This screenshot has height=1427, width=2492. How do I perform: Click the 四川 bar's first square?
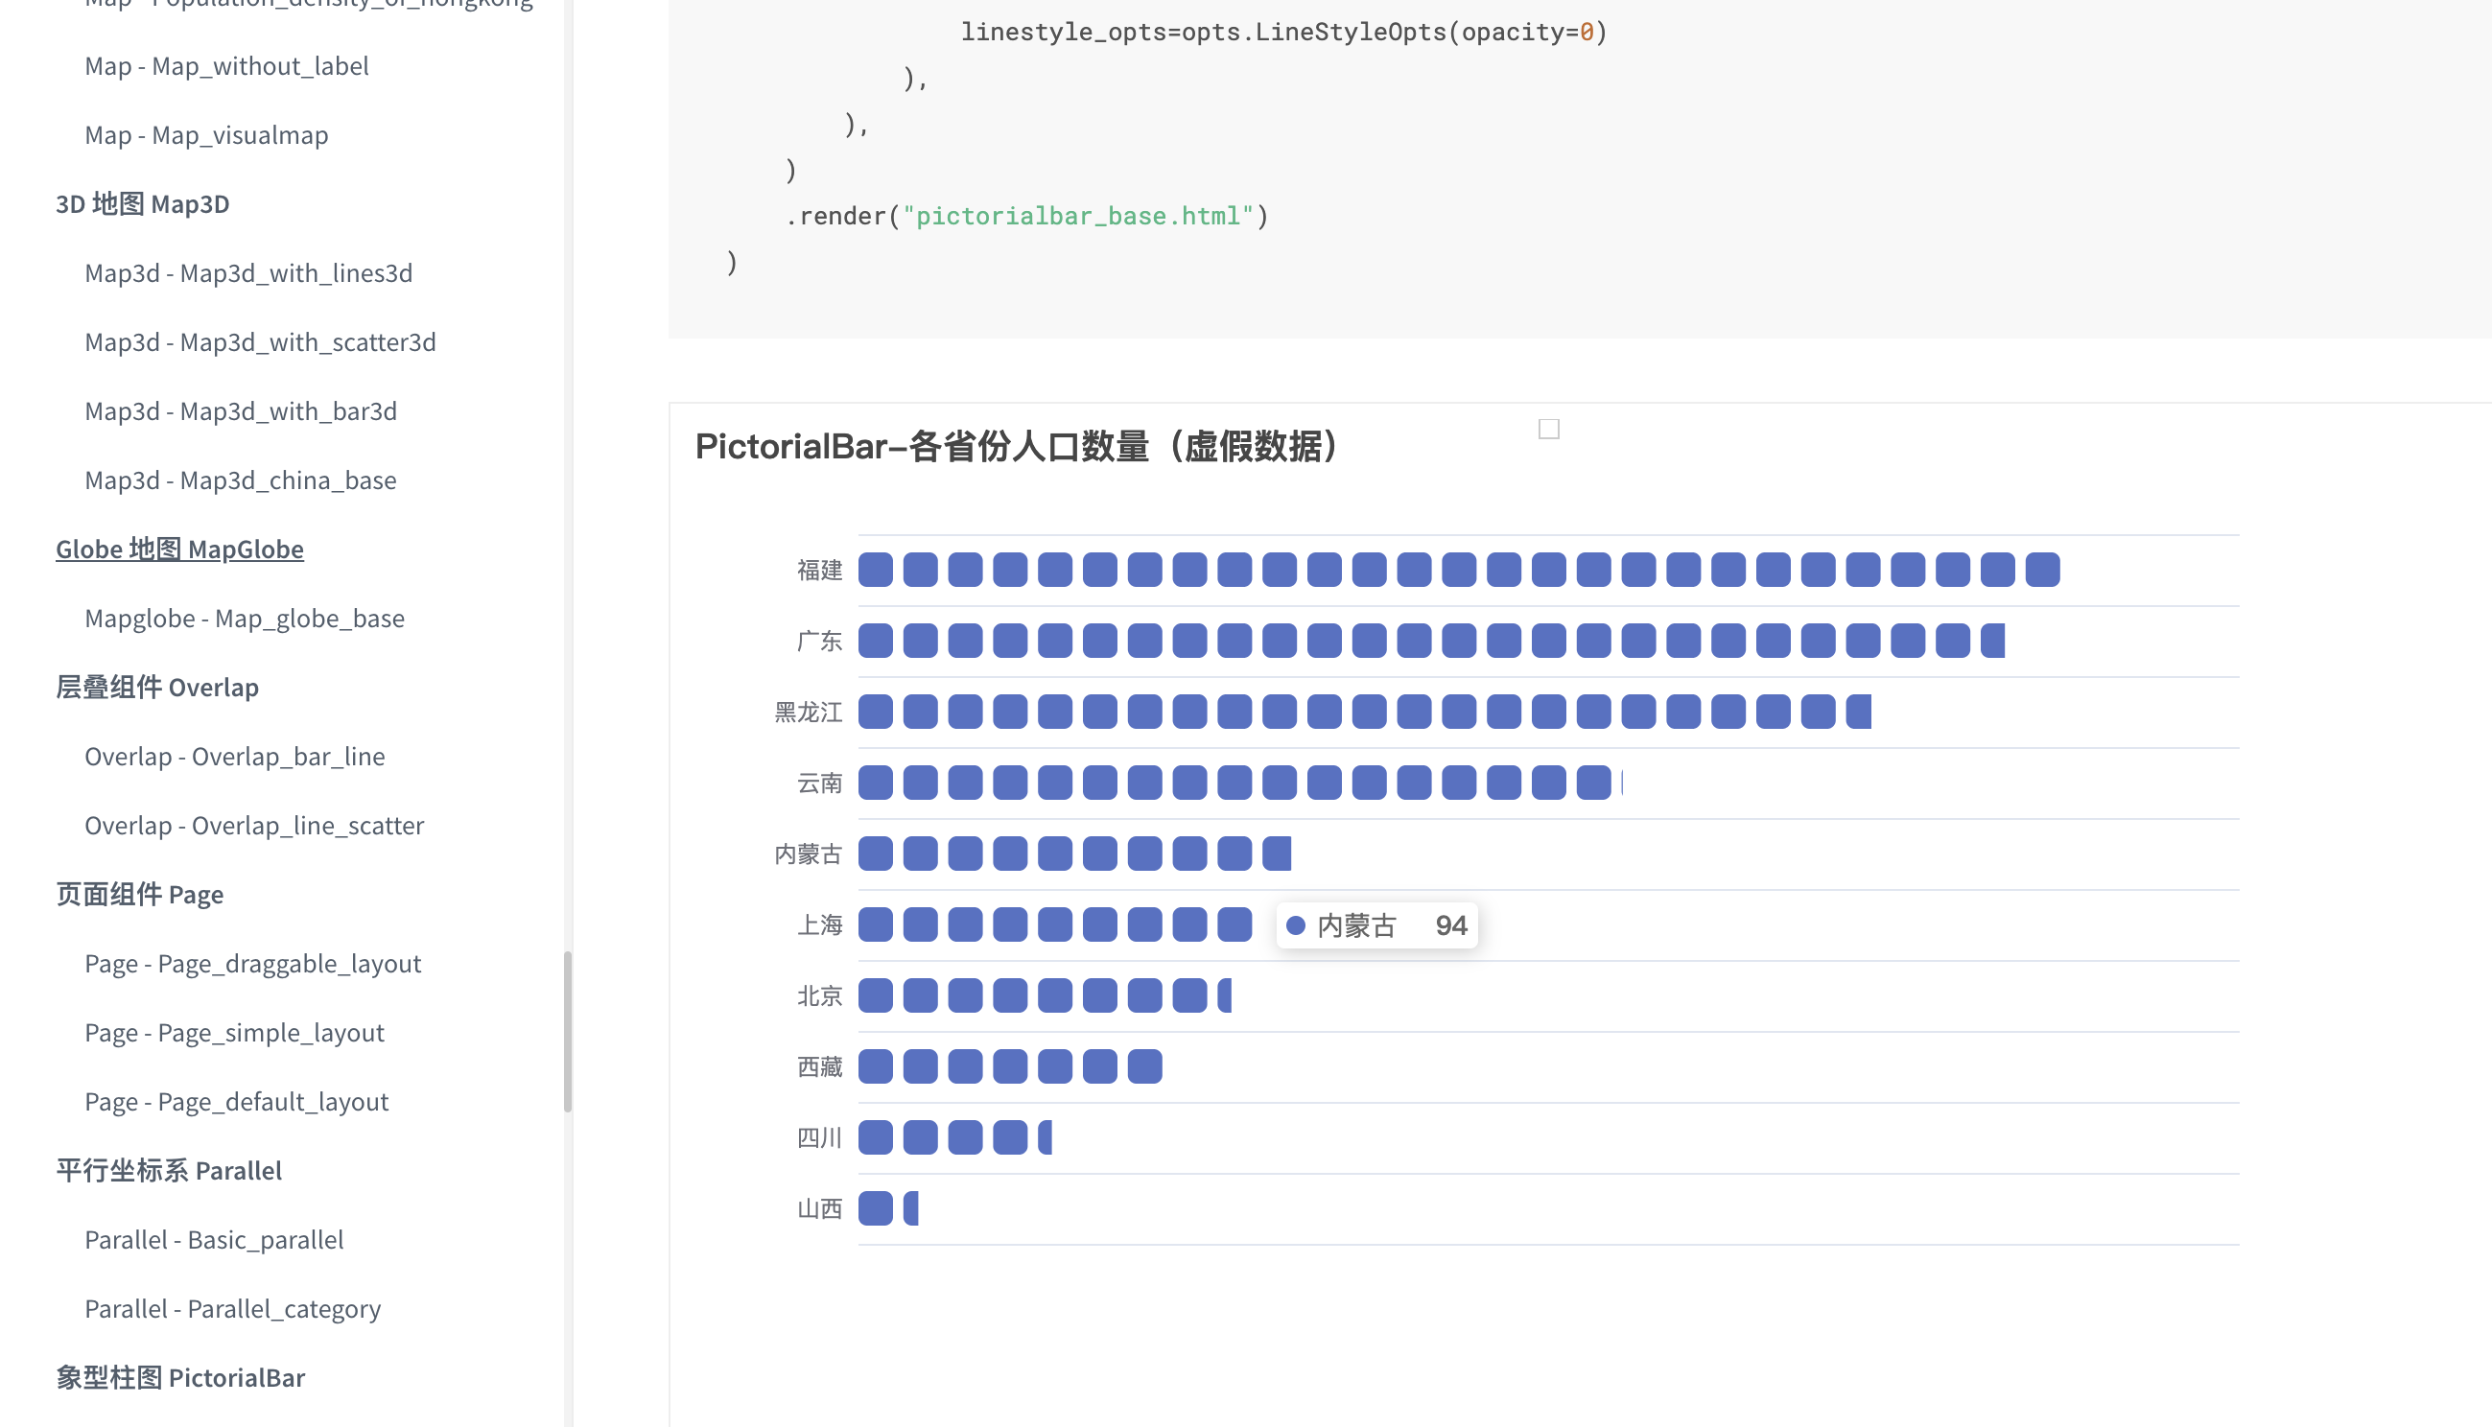coord(875,1138)
